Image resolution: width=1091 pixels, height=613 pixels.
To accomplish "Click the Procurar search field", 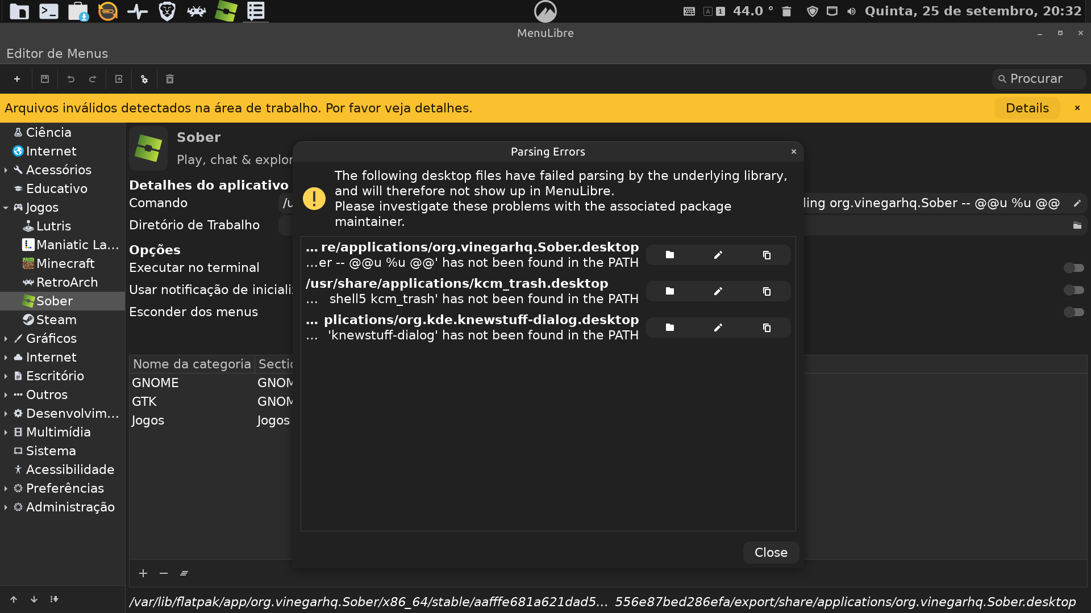I will pos(1040,79).
